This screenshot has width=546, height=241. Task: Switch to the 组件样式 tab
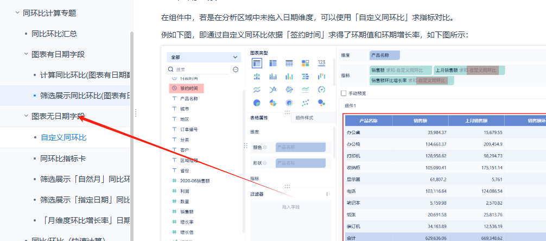click(304, 118)
